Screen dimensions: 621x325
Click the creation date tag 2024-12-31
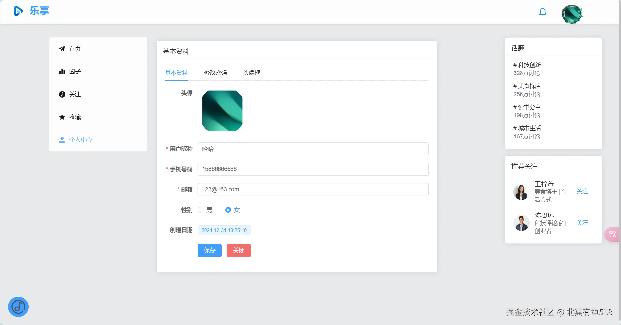click(x=224, y=230)
